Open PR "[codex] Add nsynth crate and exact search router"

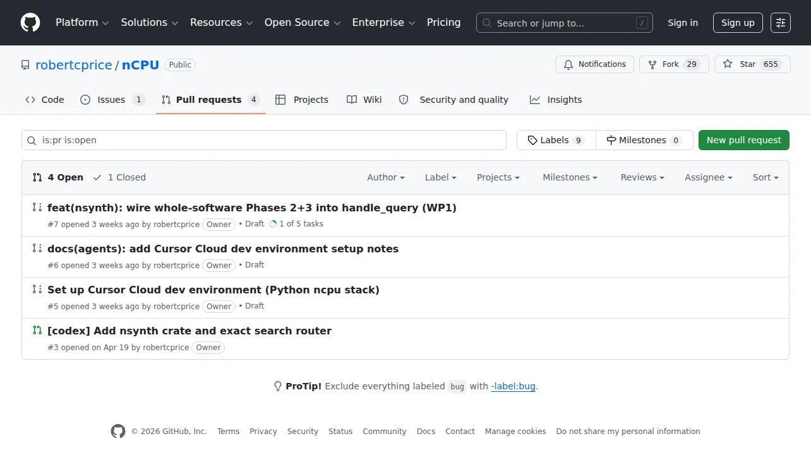click(189, 331)
